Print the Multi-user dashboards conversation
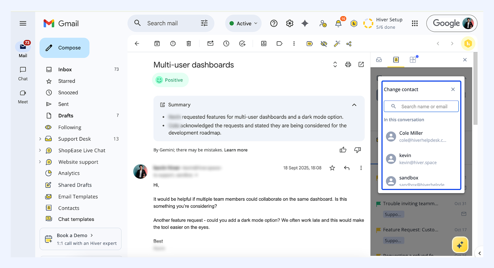This screenshot has height=268, width=494. [x=348, y=65]
